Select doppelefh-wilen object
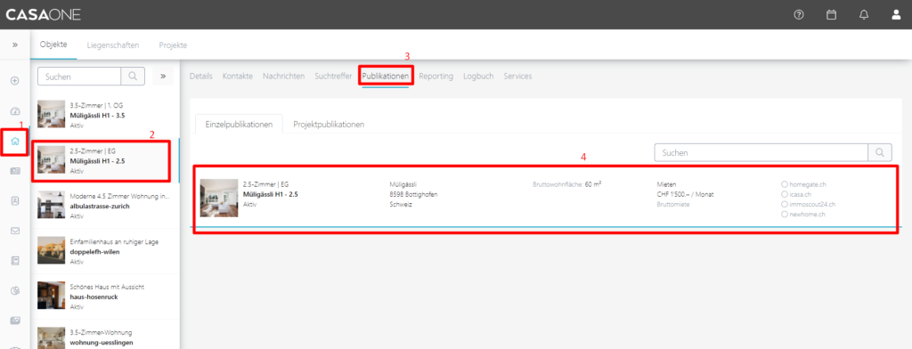912x349 pixels. tap(105, 251)
